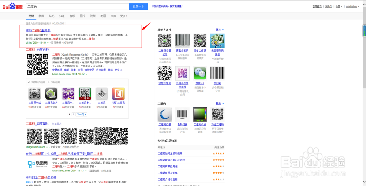Open the arrow dropdown after baike.baidu.com 2014-10-22

87,74
